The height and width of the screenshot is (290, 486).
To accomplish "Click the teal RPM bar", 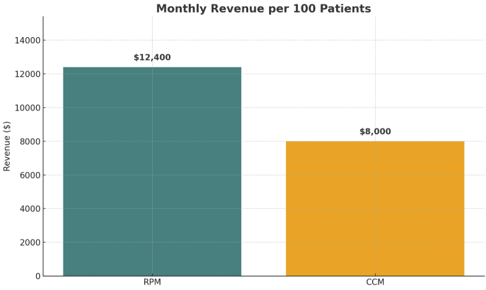I will (x=152, y=171).
